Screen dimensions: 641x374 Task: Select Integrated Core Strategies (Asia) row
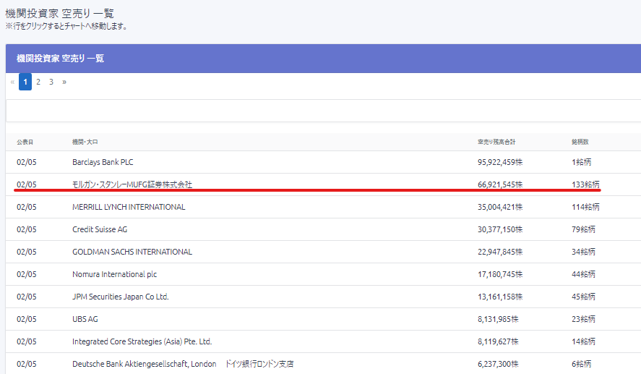[142, 341]
